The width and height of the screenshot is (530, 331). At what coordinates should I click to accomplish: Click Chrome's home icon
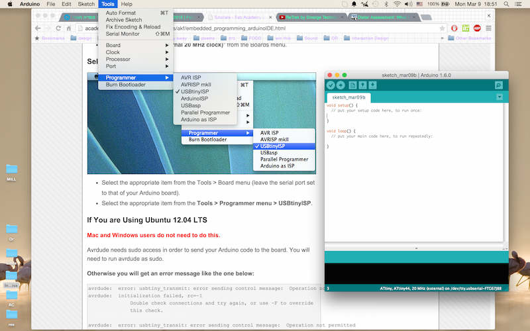69,28
